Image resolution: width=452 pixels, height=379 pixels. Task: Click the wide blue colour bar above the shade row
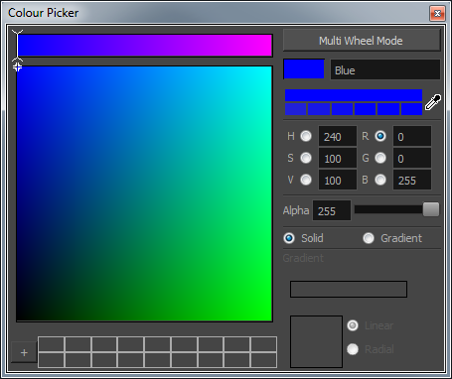click(354, 95)
